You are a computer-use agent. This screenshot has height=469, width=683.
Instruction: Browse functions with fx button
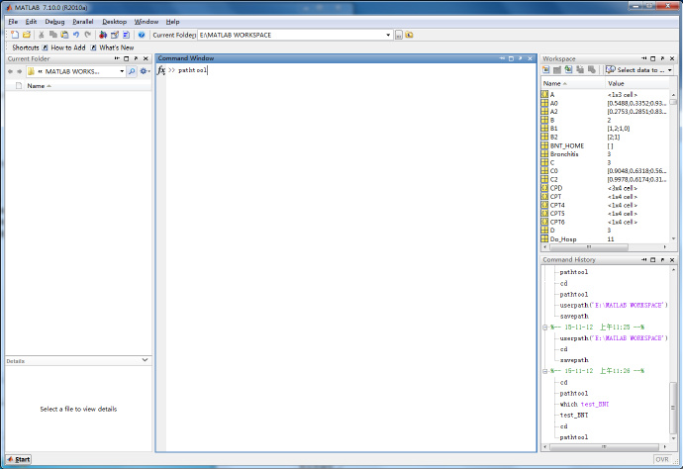(161, 70)
